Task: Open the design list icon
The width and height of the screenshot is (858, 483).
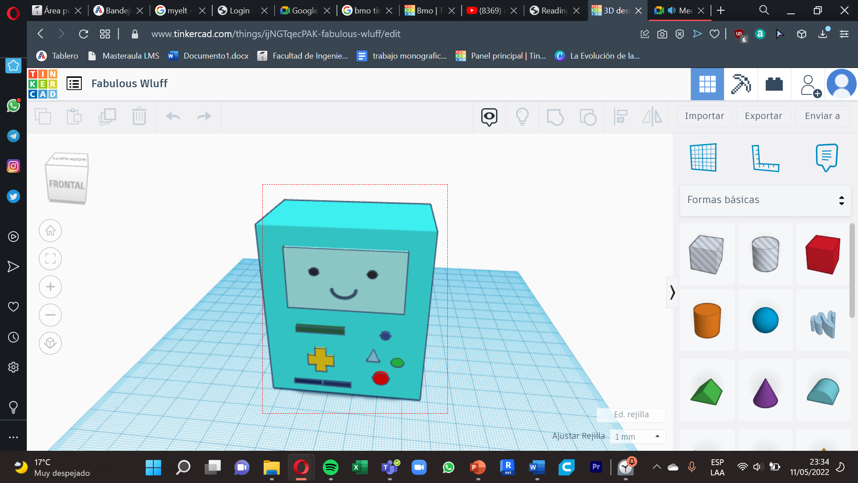Action: click(x=74, y=83)
